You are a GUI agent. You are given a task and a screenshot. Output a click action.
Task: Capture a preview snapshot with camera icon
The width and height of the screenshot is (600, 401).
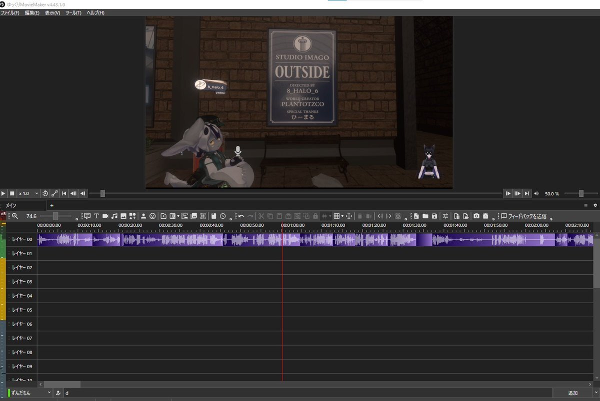[476, 216]
